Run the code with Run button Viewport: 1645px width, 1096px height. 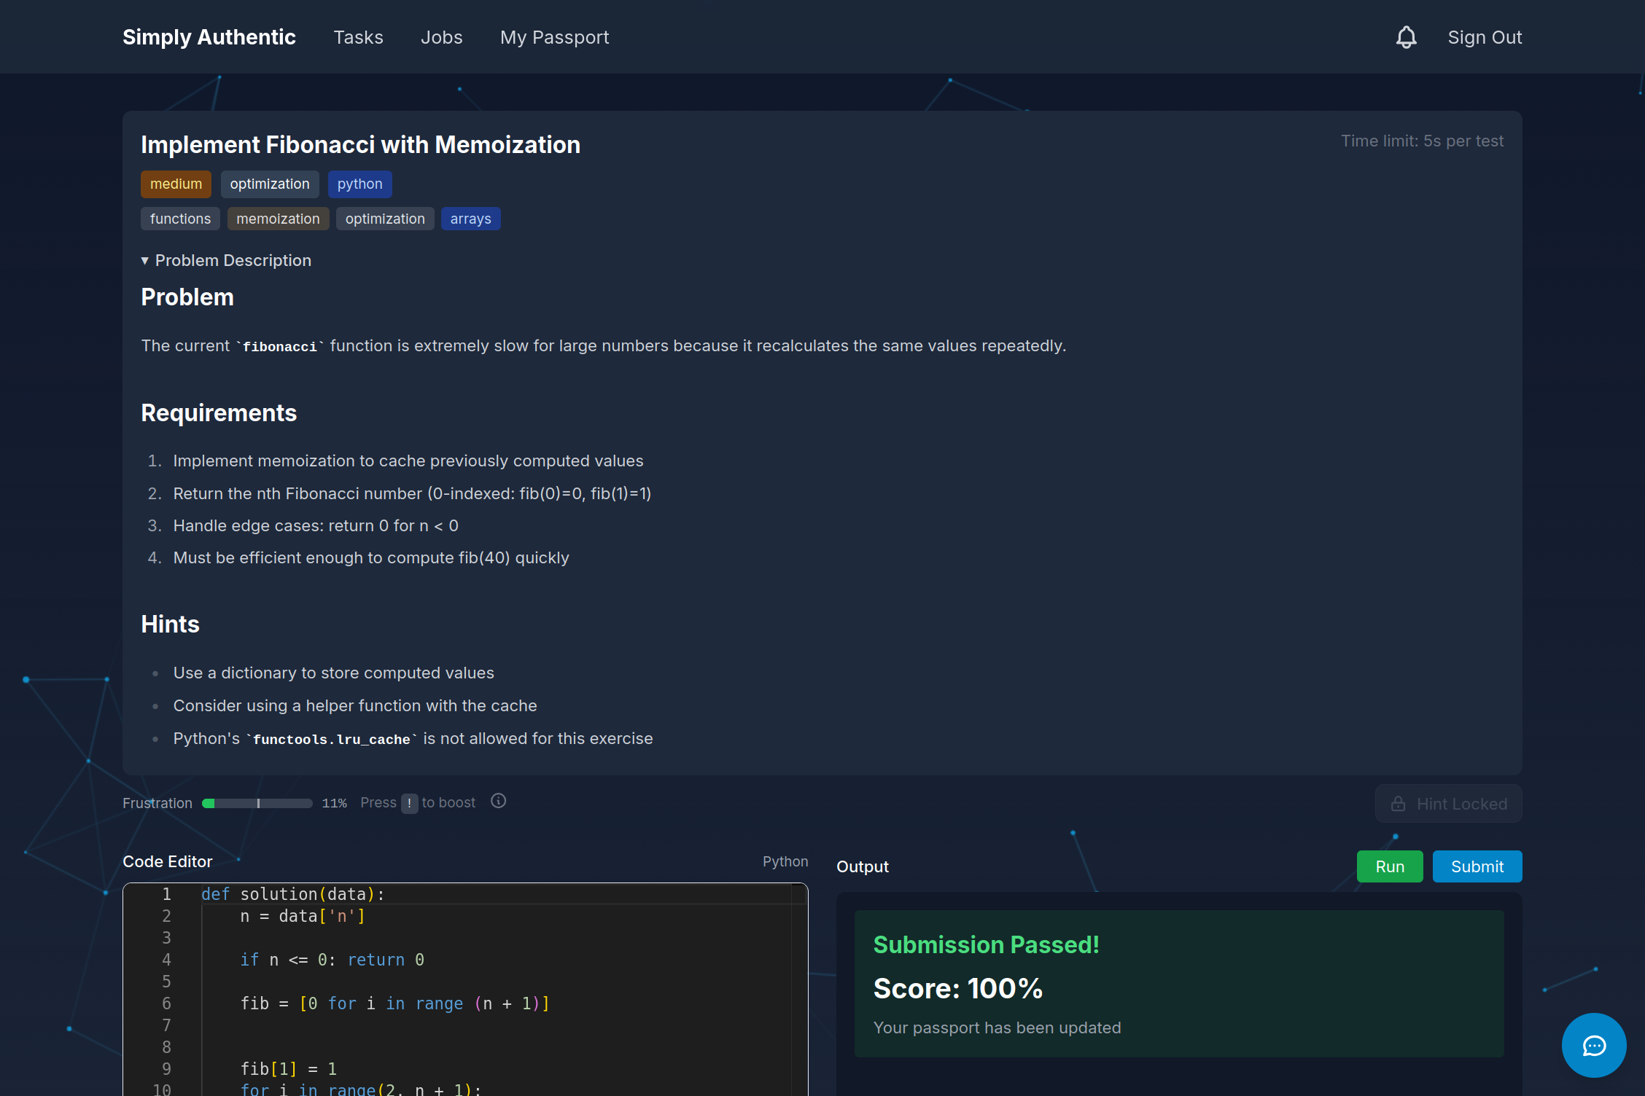click(1389, 866)
